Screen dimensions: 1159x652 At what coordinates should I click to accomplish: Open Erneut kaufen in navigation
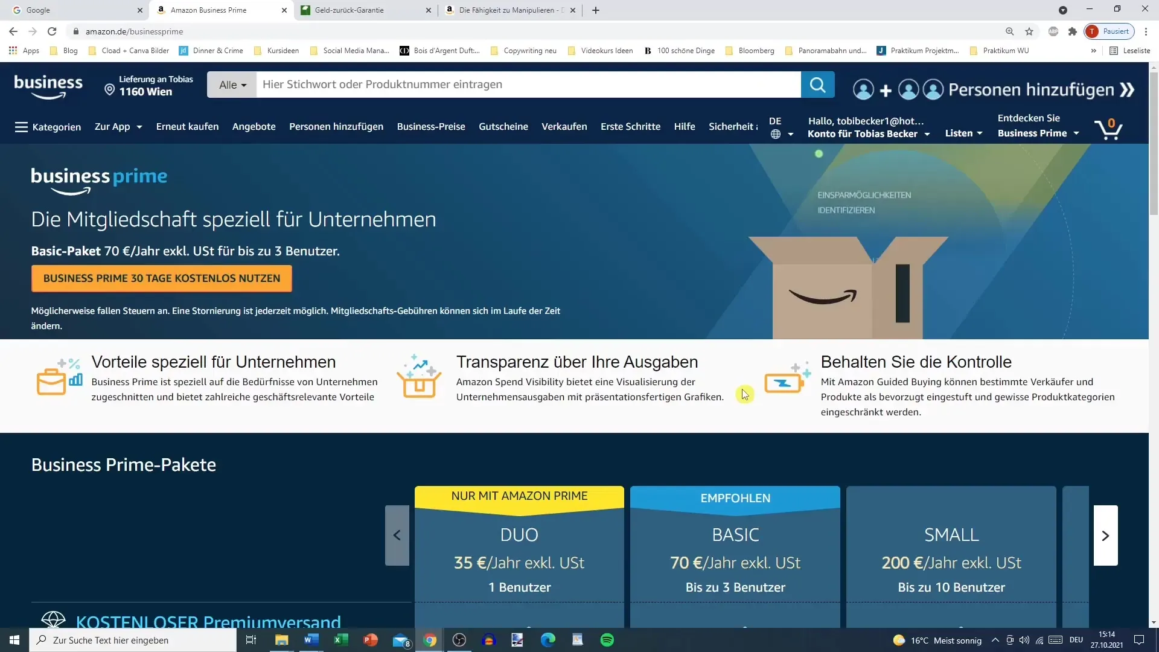(187, 127)
